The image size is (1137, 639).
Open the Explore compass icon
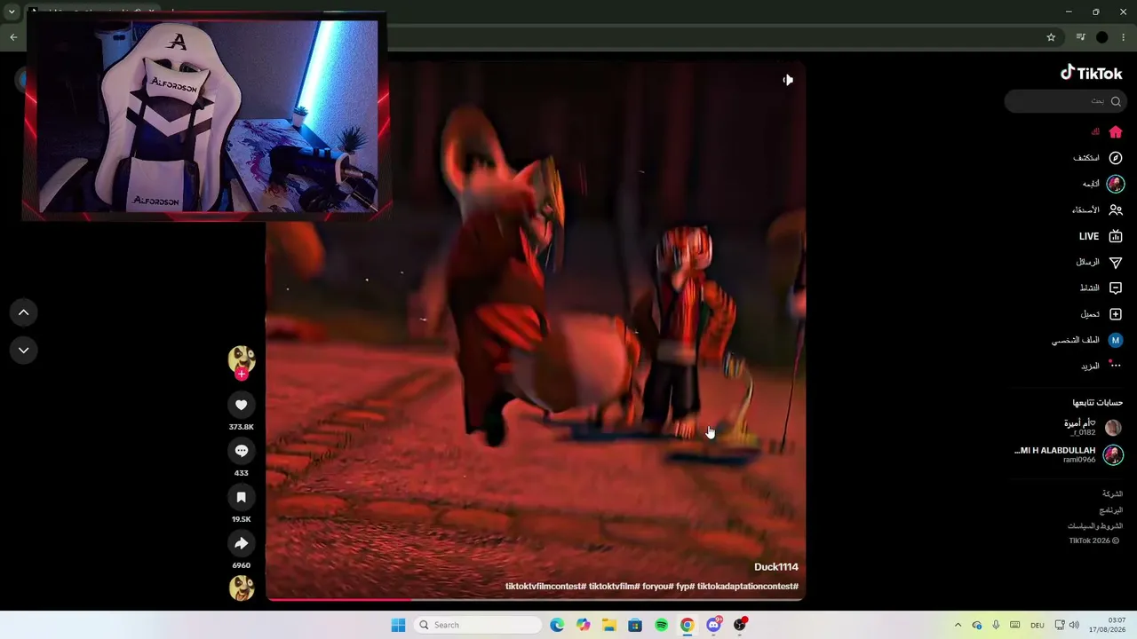(1116, 158)
